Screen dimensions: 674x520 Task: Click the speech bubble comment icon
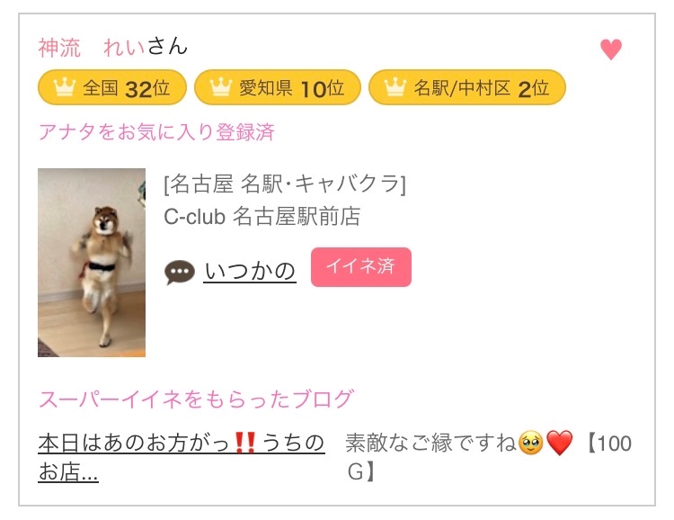[x=180, y=273]
